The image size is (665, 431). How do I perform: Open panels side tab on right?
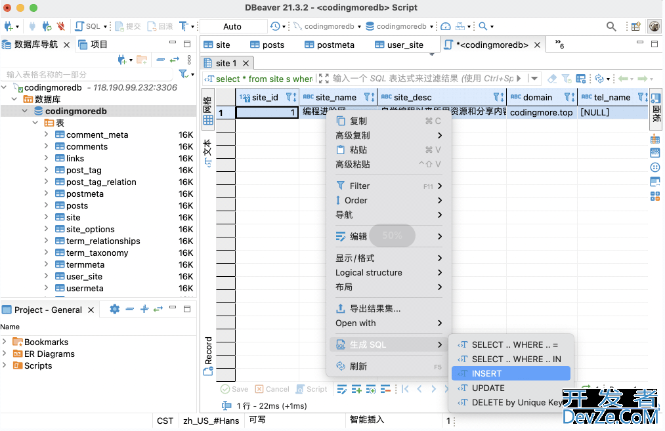[656, 110]
